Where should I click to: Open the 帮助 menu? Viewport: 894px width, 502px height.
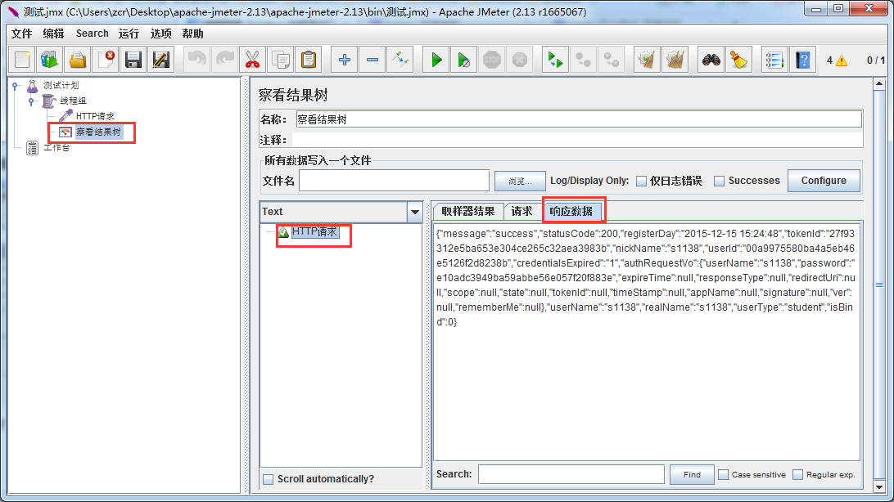click(192, 34)
